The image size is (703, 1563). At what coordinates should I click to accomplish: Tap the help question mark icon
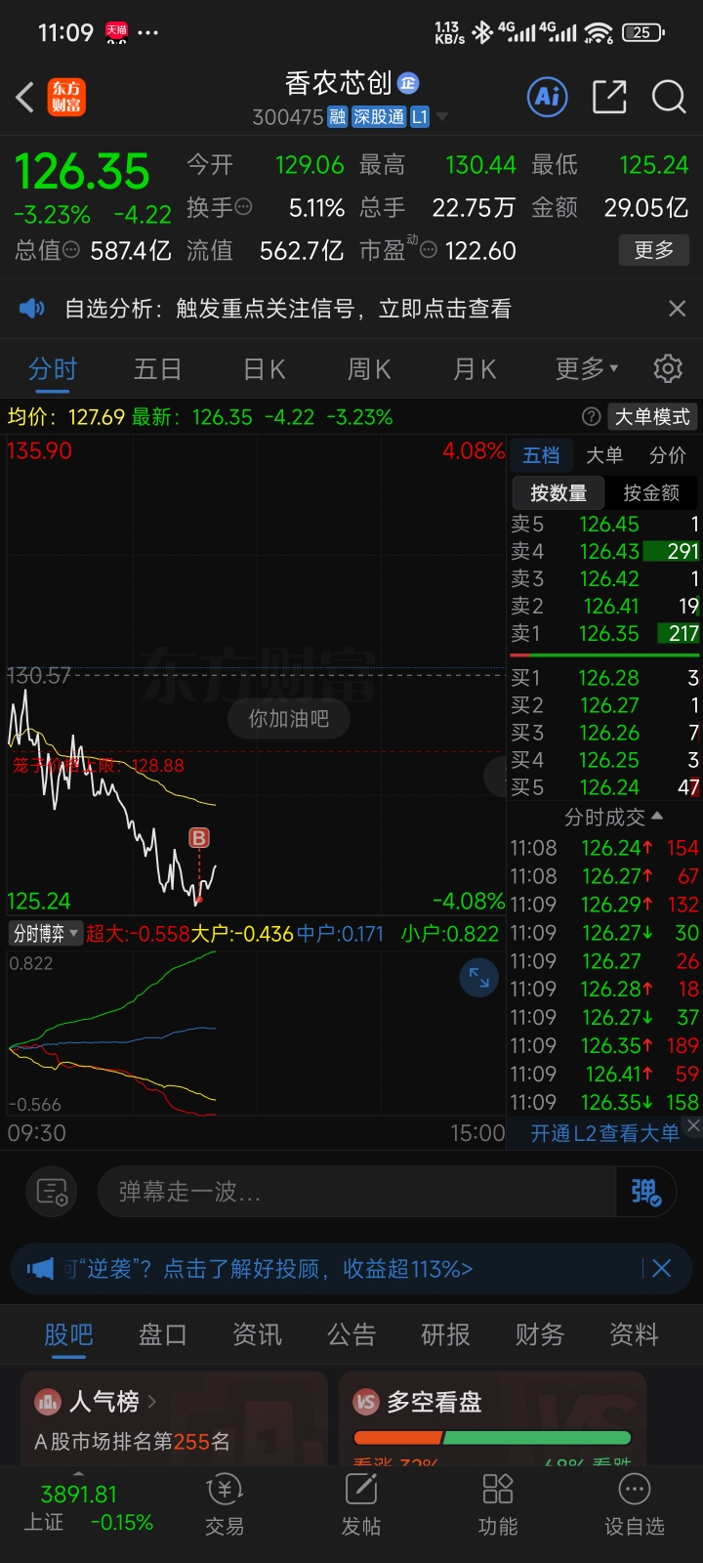(591, 417)
